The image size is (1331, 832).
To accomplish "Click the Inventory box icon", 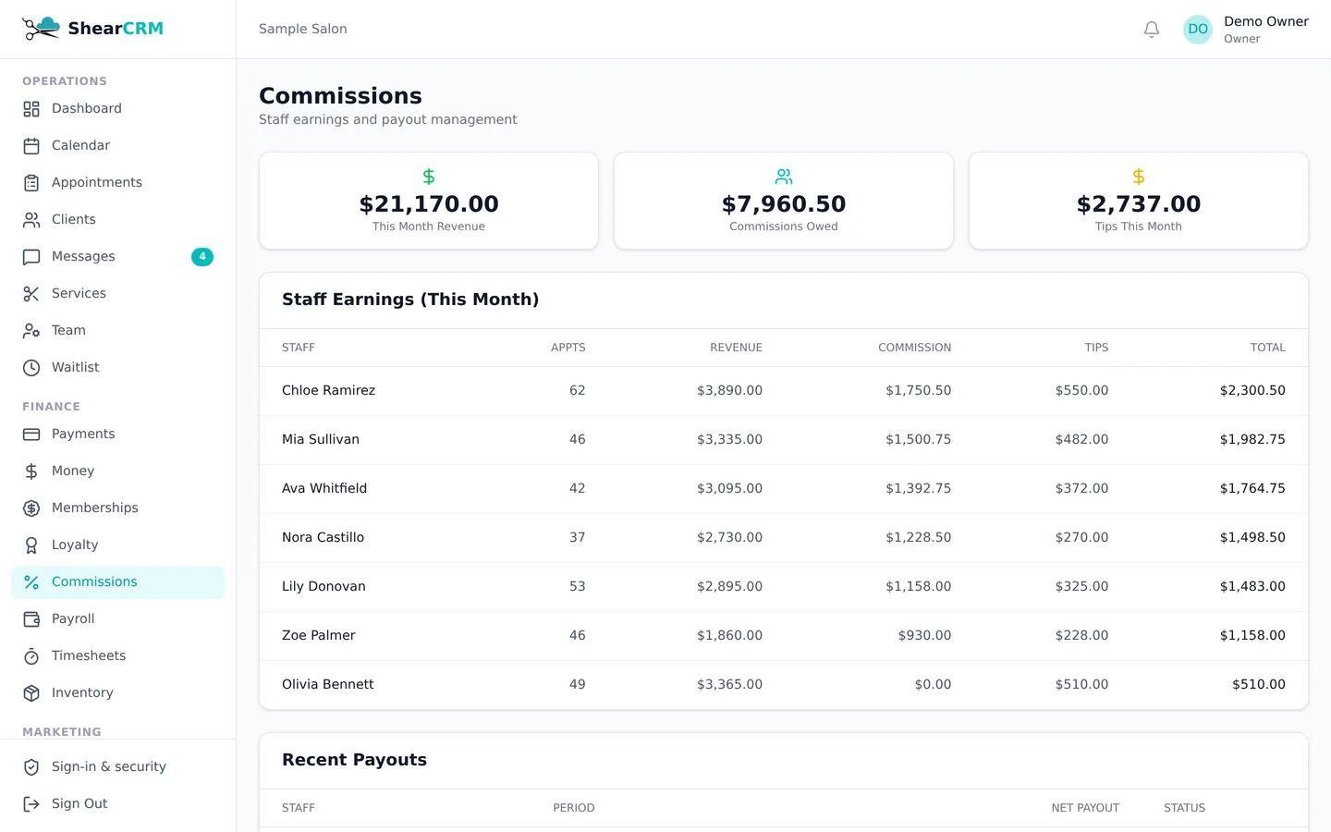I will (31, 693).
